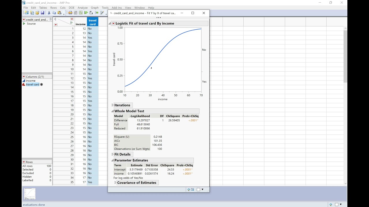
Task: Click the Data Filter toolbar icon
Action: tap(70, 13)
